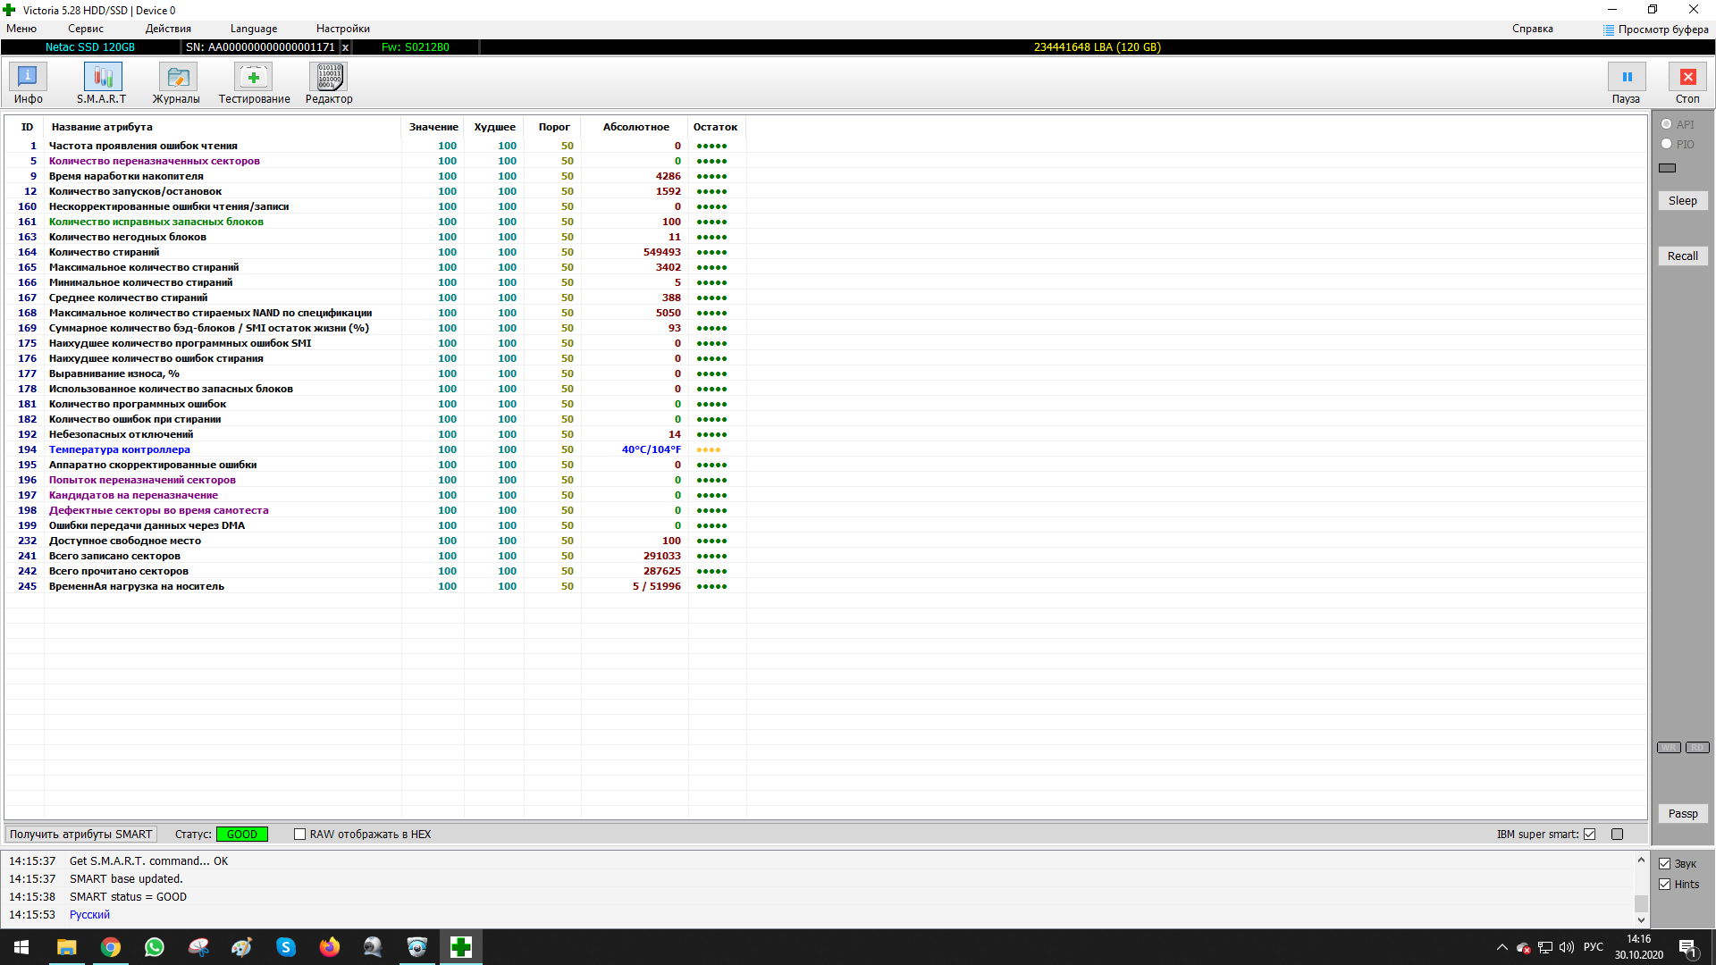1716x965 pixels.
Task: Open the Редактор hex editor icon
Action: click(329, 78)
